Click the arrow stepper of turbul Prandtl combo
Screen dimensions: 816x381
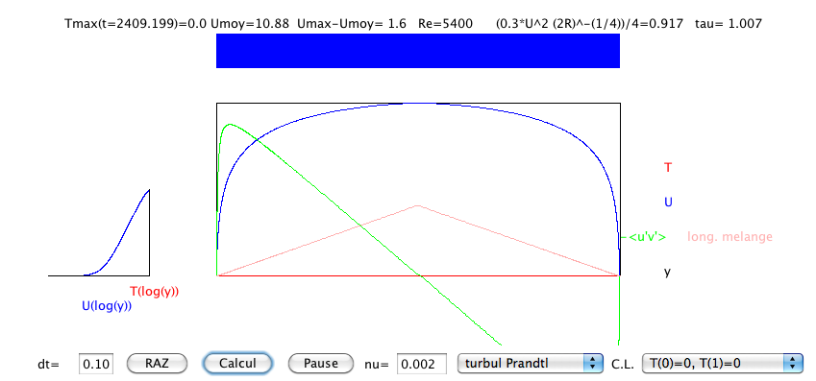593,363
